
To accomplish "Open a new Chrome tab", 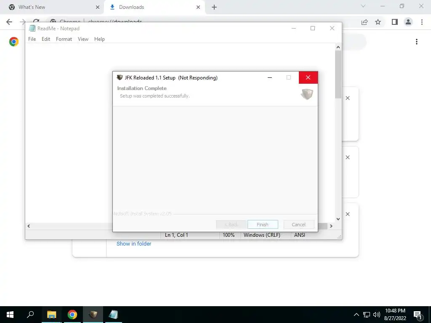I will tap(214, 7).
